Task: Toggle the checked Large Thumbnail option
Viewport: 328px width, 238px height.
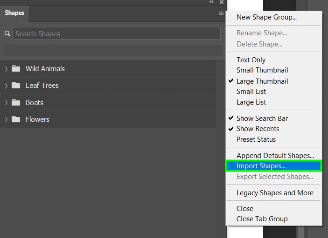Action: coord(274,81)
